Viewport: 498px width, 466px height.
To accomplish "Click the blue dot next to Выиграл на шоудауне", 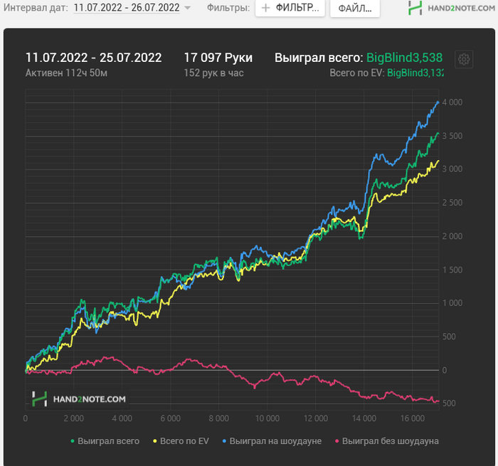I will (225, 441).
